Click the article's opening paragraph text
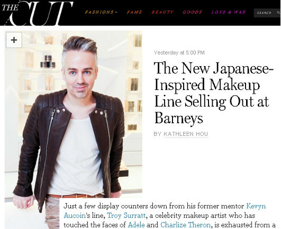Screen dimensions: 281x229 tap(169, 215)
